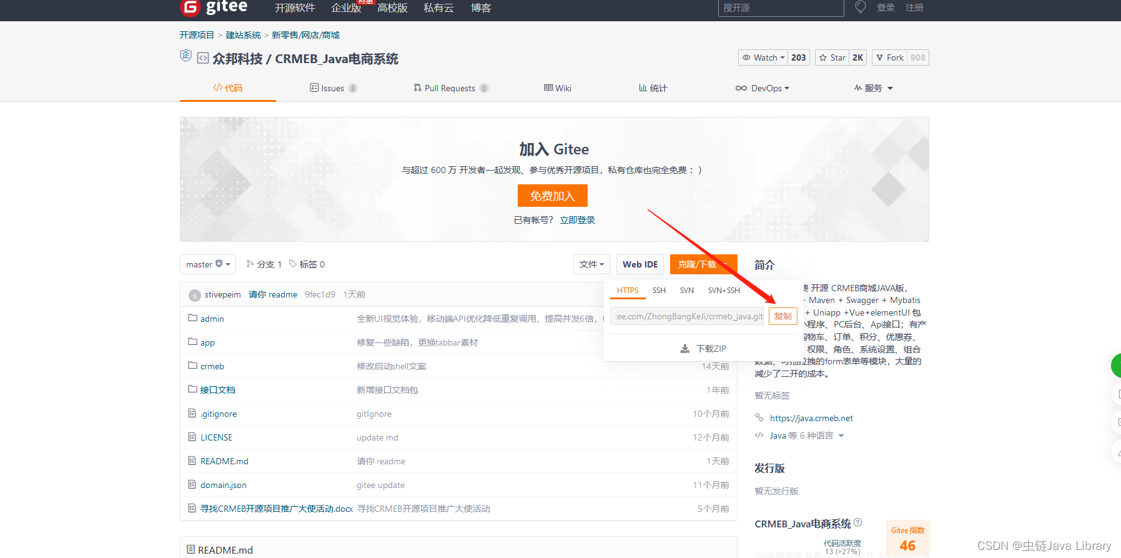Click the file icon for README.md row
Viewport: 1121px width, 558px height.
click(x=192, y=461)
